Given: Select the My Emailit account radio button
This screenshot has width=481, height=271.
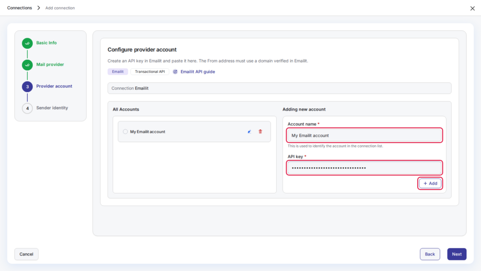Looking at the screenshot, I should [125, 132].
